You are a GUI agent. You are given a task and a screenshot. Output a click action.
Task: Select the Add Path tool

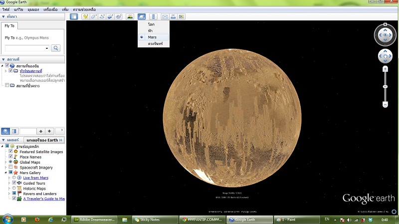pyautogui.click(x=102, y=17)
